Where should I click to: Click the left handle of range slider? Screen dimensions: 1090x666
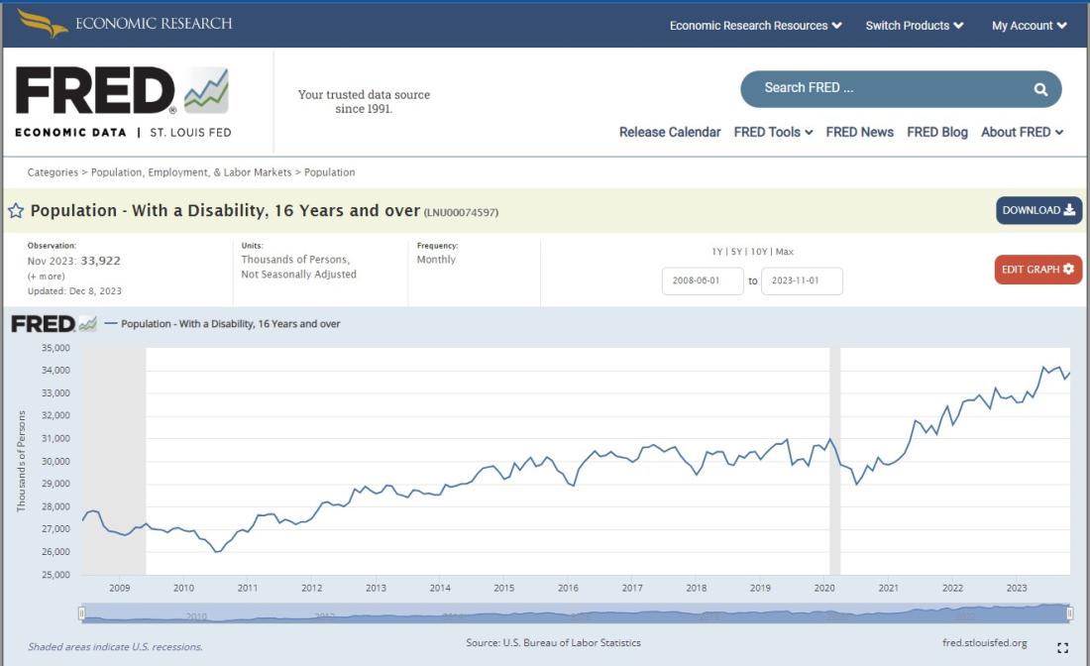(81, 613)
